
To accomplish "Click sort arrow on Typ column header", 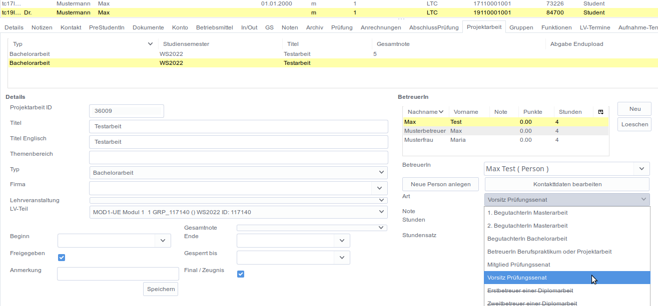I will pyautogui.click(x=150, y=44).
